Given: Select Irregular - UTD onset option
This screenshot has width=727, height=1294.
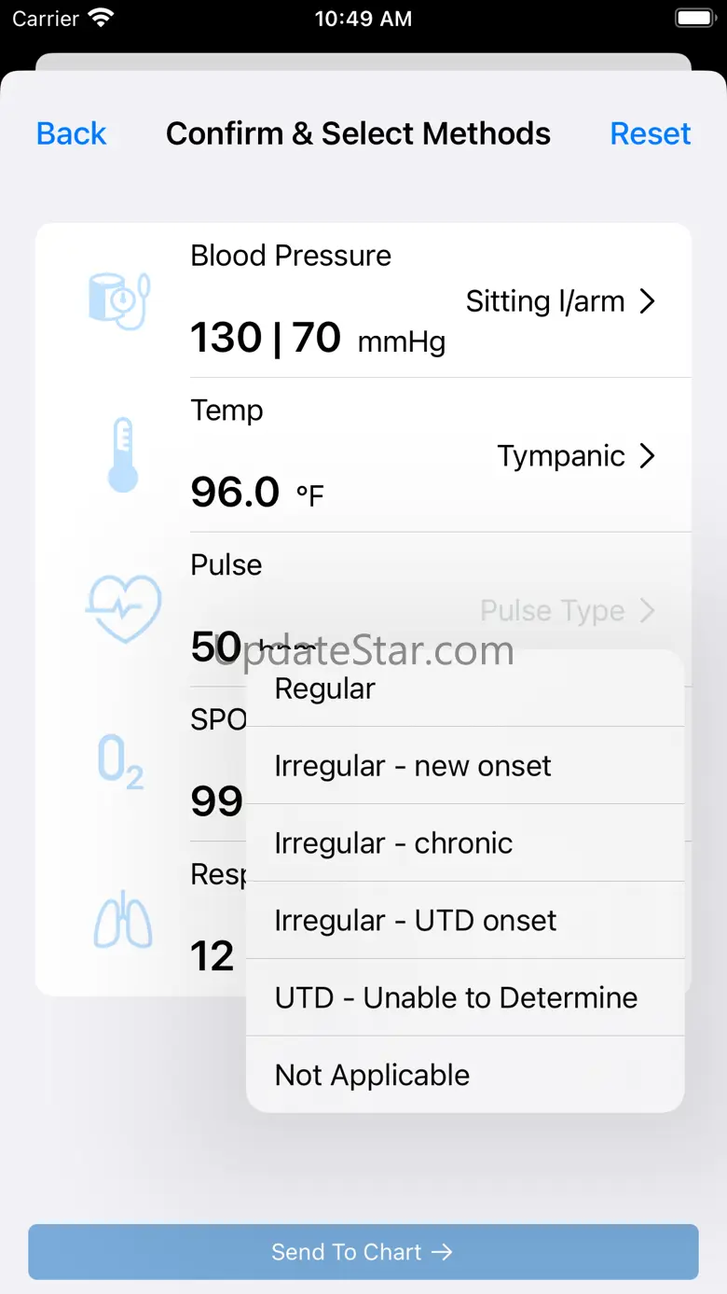Looking at the screenshot, I should click(x=464, y=921).
